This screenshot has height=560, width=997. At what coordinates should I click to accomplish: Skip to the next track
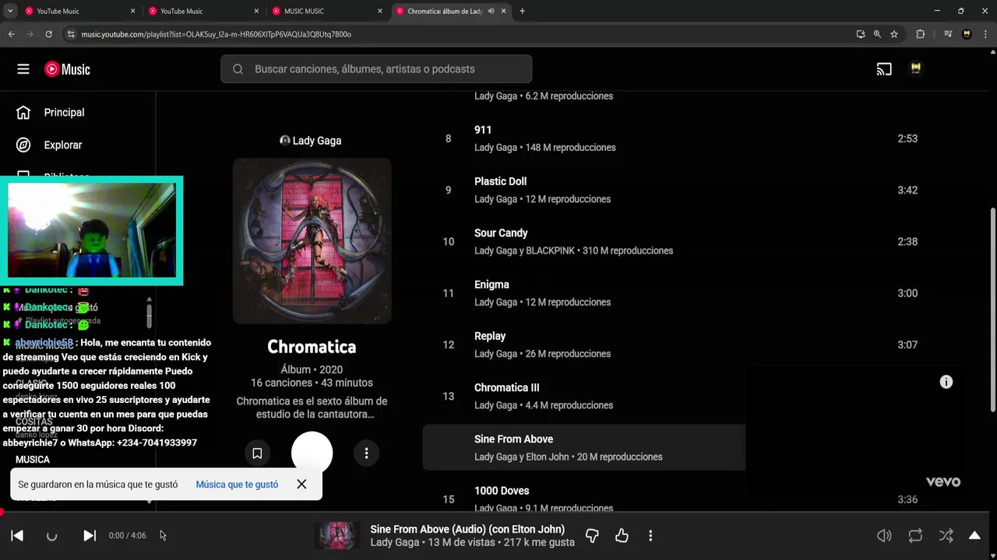tap(90, 535)
